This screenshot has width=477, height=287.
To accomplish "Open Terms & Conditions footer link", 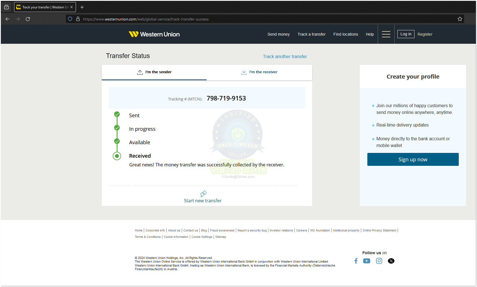I will pyautogui.click(x=148, y=237).
